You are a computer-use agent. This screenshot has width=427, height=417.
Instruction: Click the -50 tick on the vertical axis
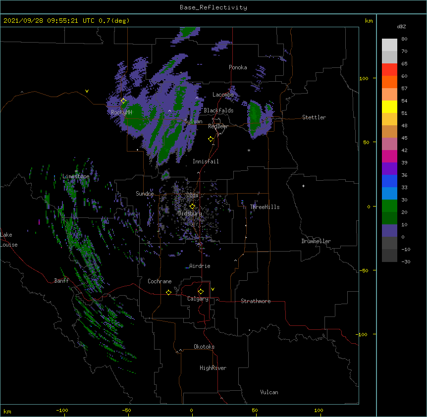pyautogui.click(x=363, y=270)
